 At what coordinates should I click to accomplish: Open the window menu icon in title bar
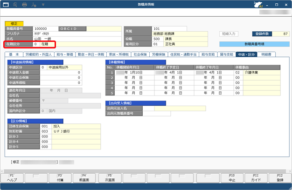(x=6, y=5)
